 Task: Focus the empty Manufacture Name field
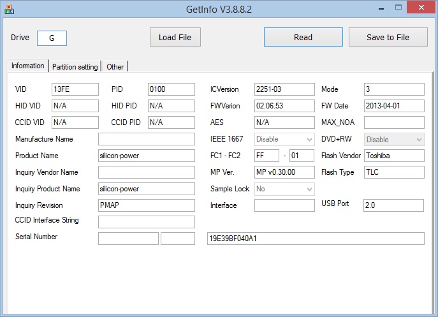[147, 139]
